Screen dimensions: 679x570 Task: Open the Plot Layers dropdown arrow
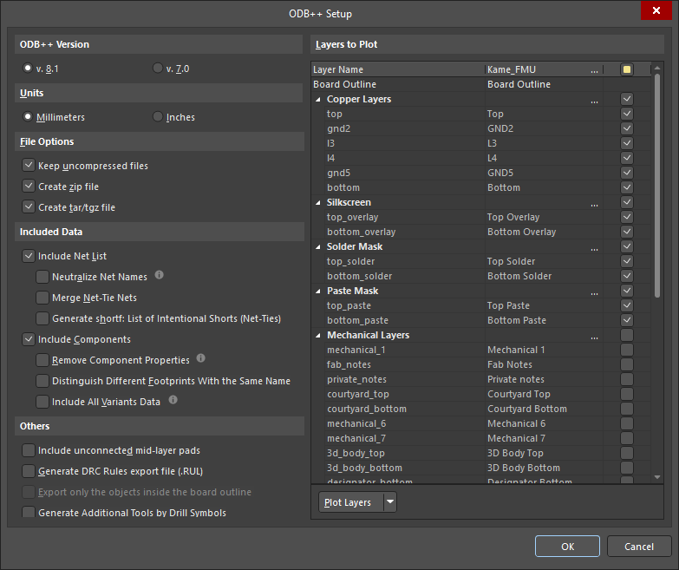[x=390, y=502]
